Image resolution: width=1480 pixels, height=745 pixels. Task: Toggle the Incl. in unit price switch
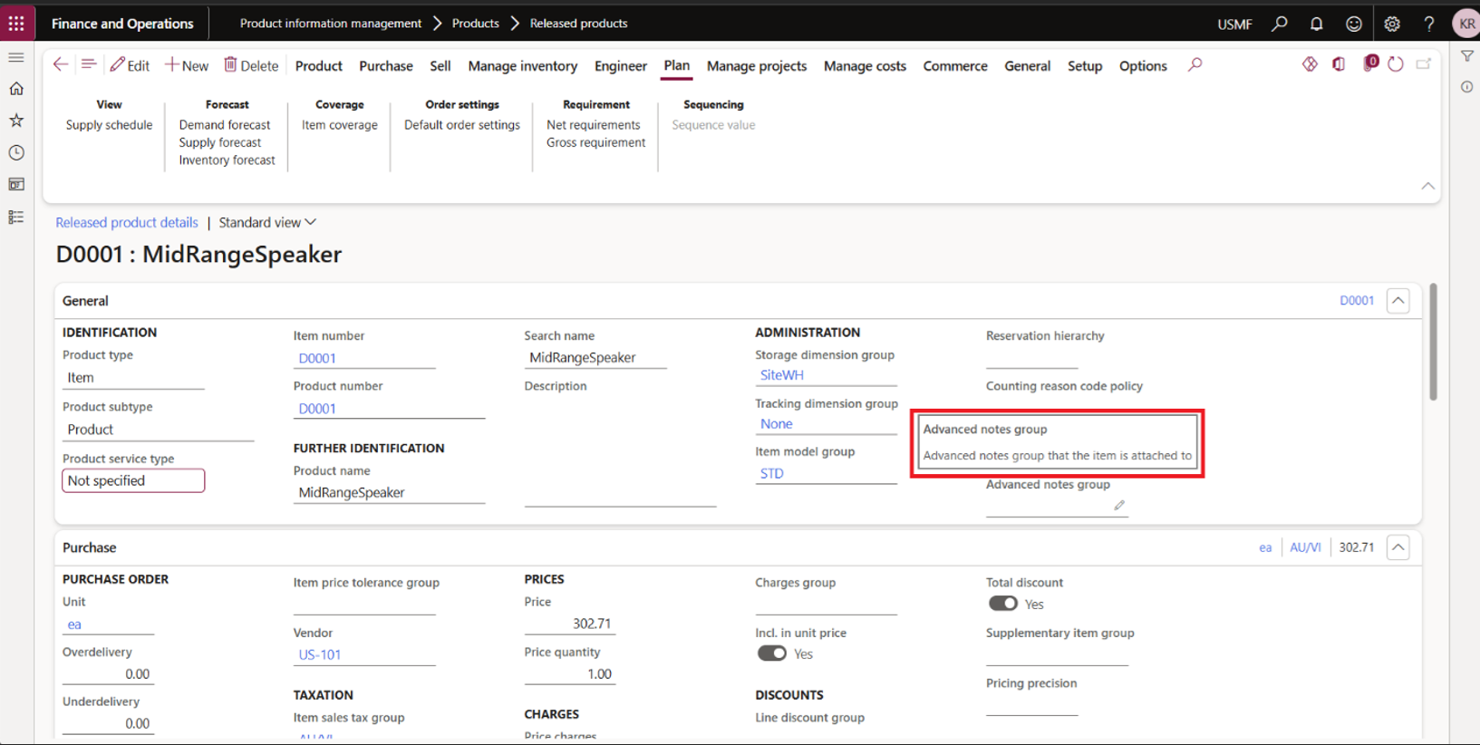pyautogui.click(x=771, y=653)
